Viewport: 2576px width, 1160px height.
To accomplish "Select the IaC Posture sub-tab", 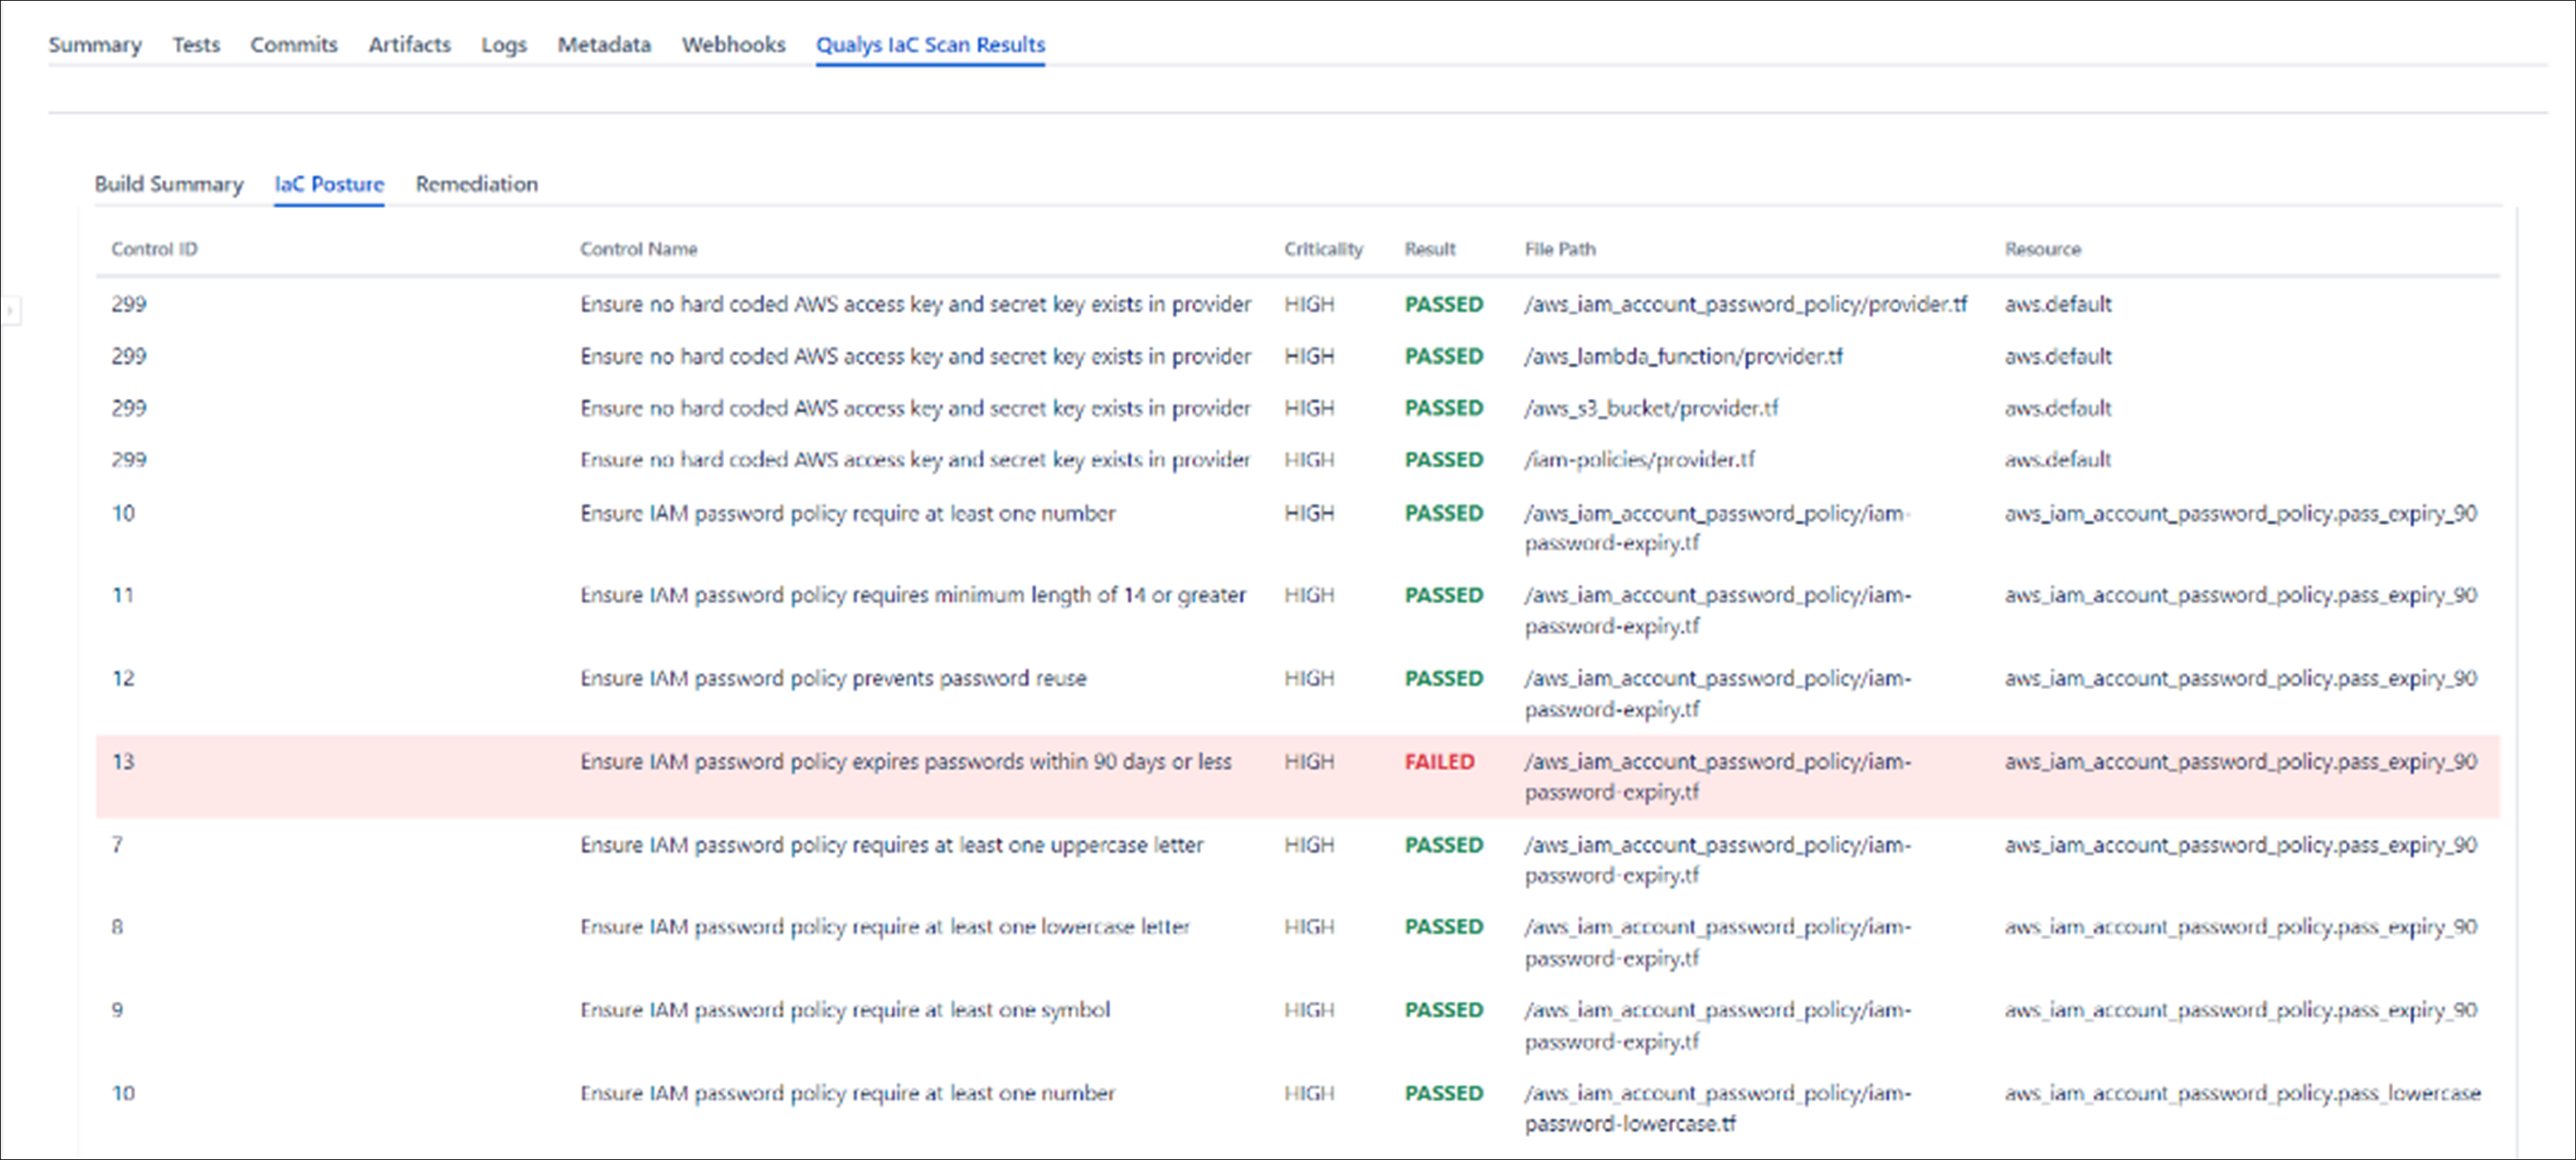I will tap(329, 184).
